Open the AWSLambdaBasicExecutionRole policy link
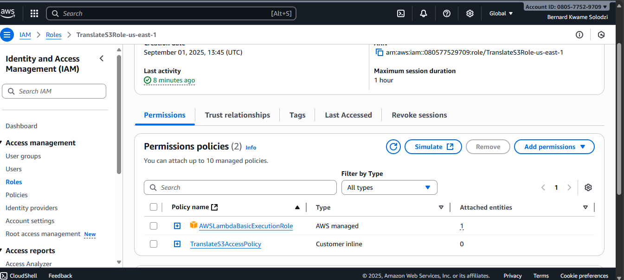Viewport: 624px width, 280px height. pos(245,226)
